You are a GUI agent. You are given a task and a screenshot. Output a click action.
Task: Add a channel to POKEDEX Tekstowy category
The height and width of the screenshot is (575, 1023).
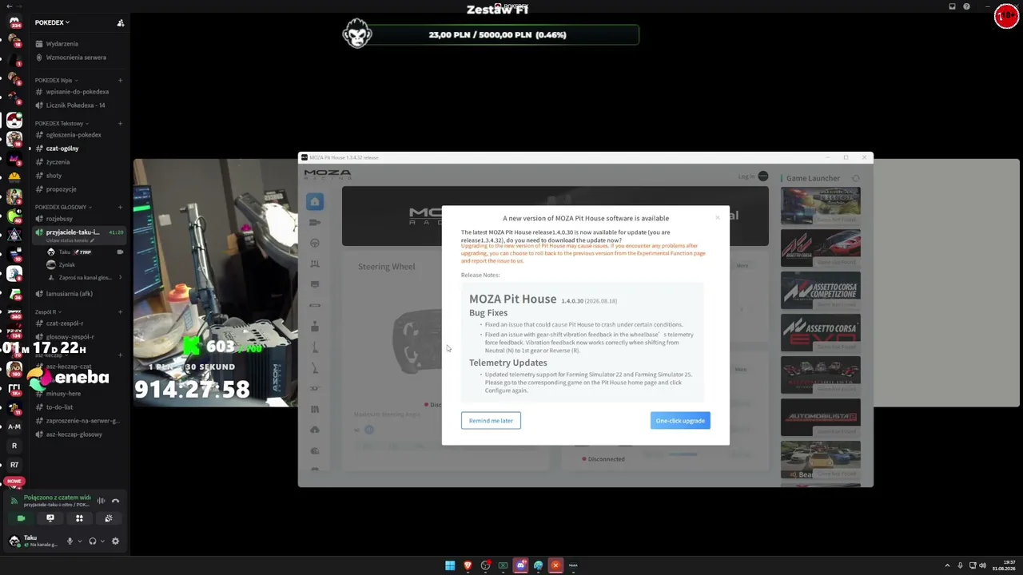click(x=120, y=124)
